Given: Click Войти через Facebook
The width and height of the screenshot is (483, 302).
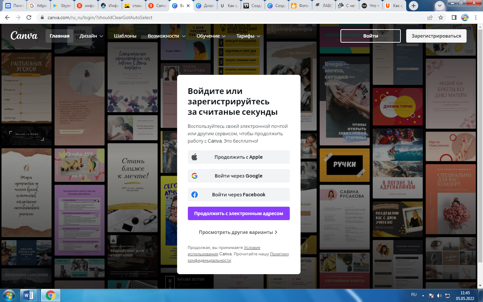Looking at the screenshot, I should click(x=239, y=195).
